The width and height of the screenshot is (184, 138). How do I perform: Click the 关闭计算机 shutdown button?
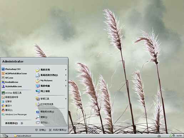click(58, 130)
